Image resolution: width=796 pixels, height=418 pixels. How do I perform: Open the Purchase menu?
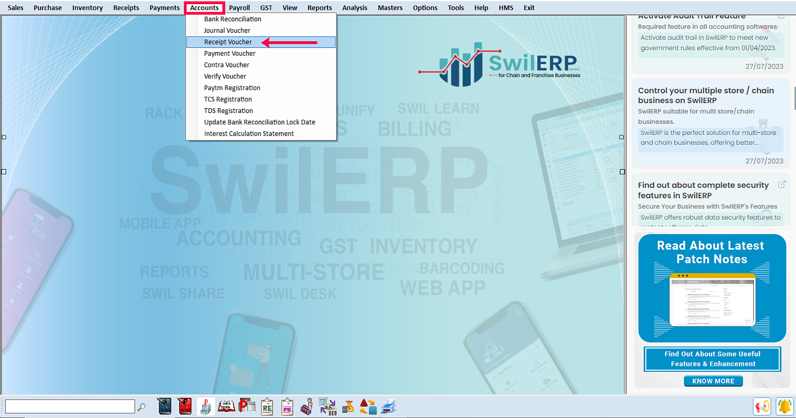point(47,7)
